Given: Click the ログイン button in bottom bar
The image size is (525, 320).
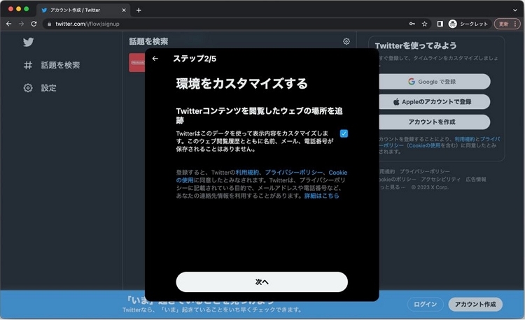Looking at the screenshot, I should [425, 305].
